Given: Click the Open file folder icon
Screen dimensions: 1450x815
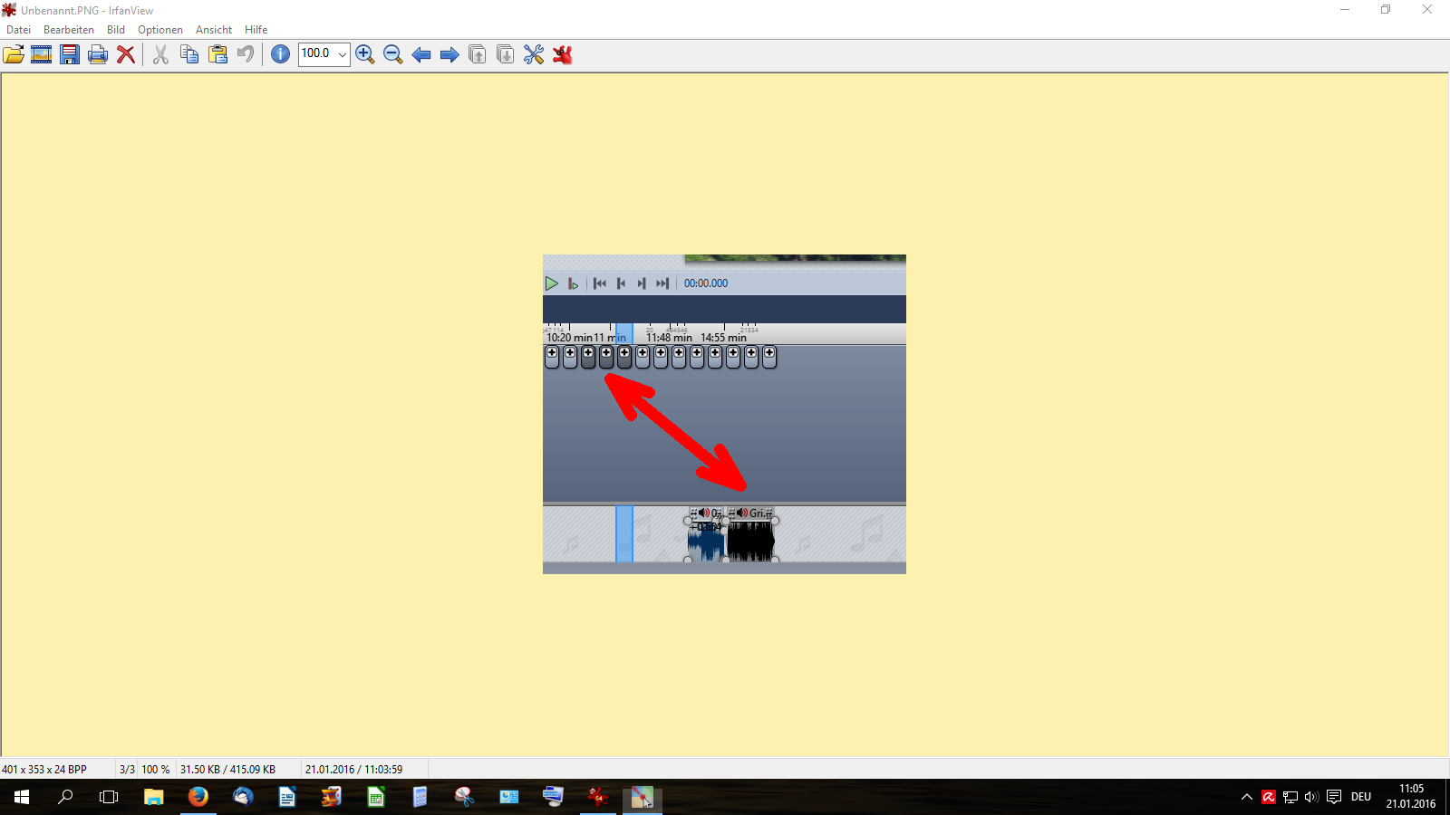Looking at the screenshot, I should coord(14,54).
